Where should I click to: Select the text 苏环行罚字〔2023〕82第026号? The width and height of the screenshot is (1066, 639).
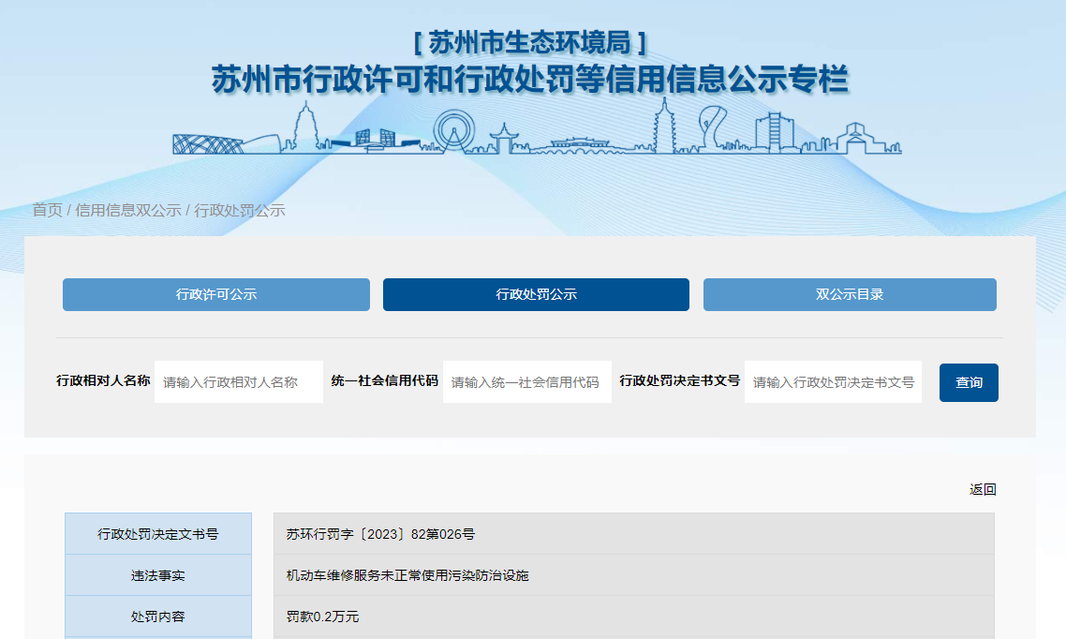pyautogui.click(x=380, y=534)
